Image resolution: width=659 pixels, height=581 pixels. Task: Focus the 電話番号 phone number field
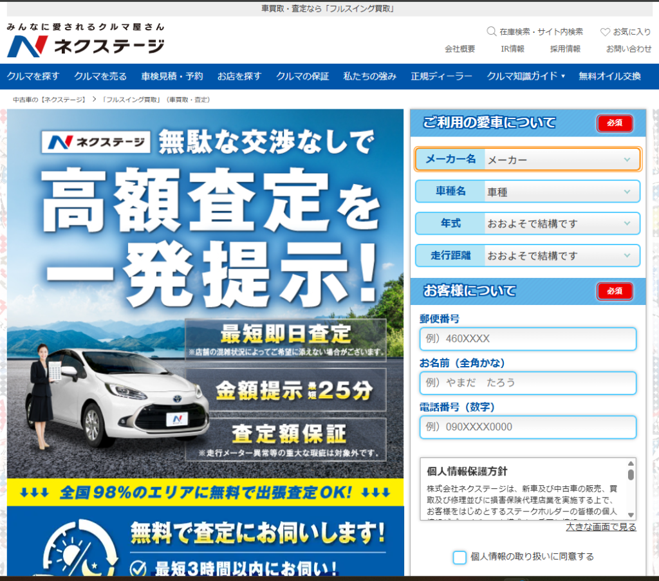[528, 427]
